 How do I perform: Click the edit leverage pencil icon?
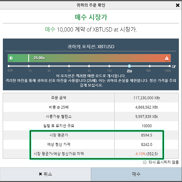(174, 66)
